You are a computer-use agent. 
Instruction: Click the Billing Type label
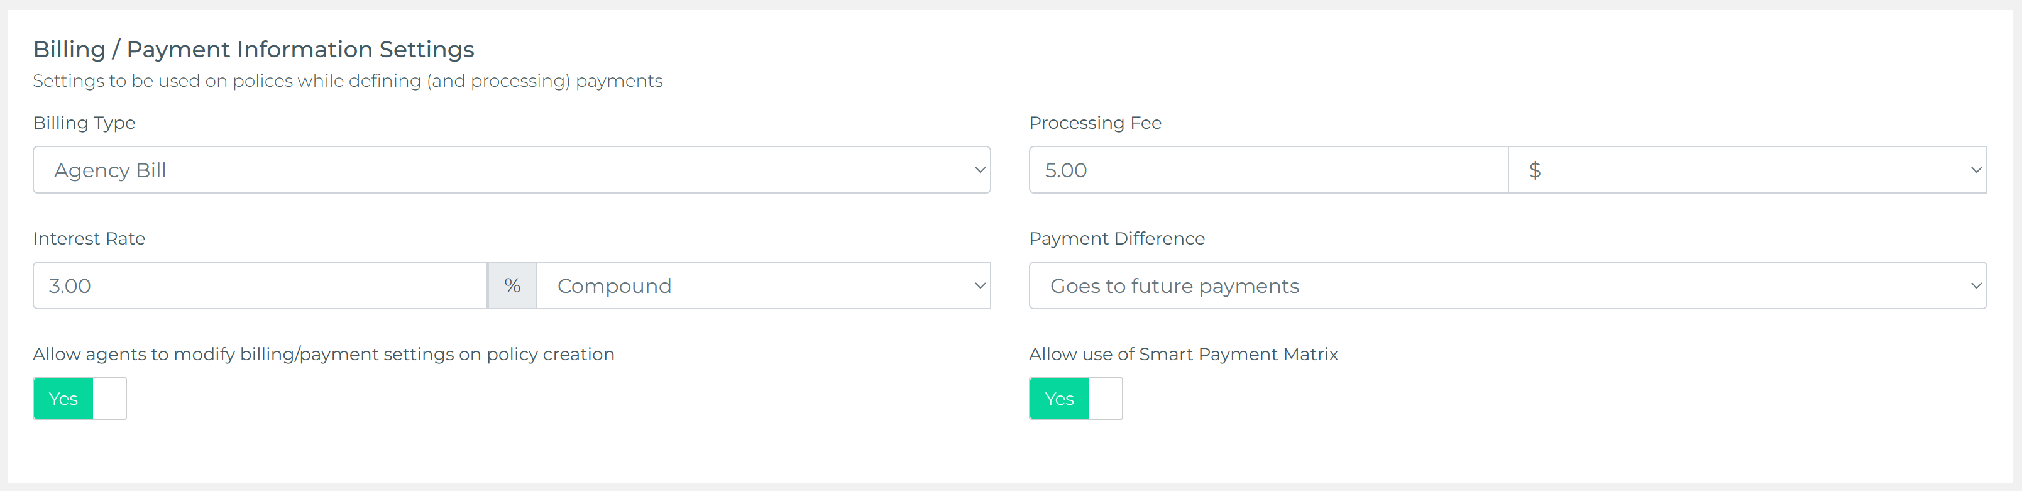[x=84, y=123]
